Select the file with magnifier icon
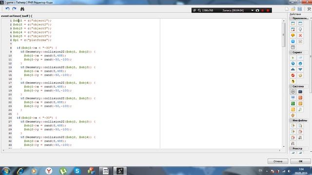312x175 pixels. tap(300, 125)
